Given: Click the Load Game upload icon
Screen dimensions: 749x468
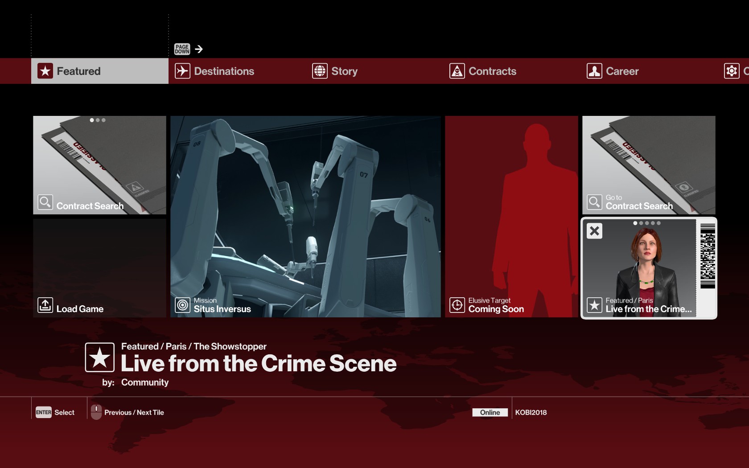Looking at the screenshot, I should tap(45, 305).
